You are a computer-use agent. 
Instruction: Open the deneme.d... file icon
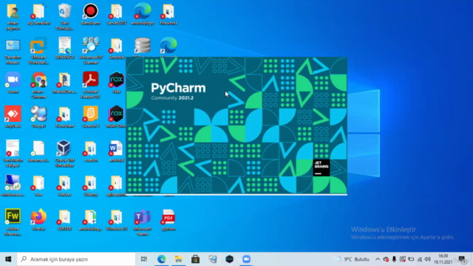[x=38, y=151]
